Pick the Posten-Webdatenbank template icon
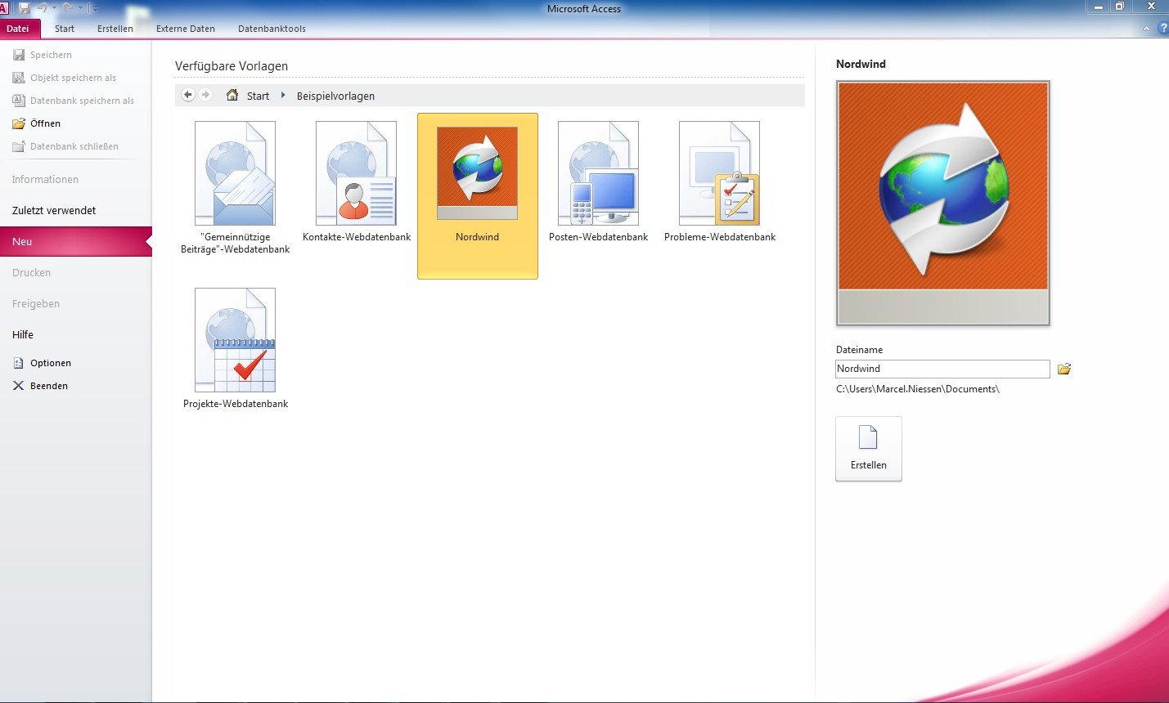This screenshot has width=1169, height=703. (x=598, y=173)
